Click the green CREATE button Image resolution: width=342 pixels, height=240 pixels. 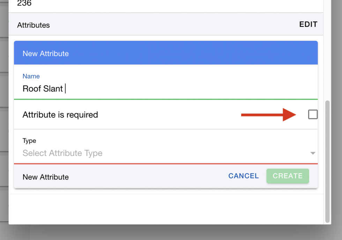(x=288, y=176)
